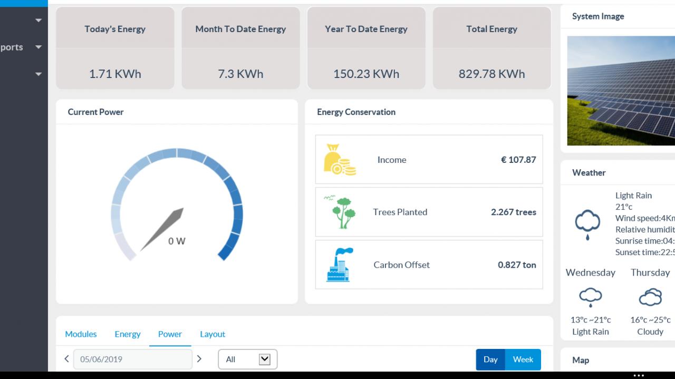
Task: Click the Current Power gauge needle
Action: click(x=163, y=229)
